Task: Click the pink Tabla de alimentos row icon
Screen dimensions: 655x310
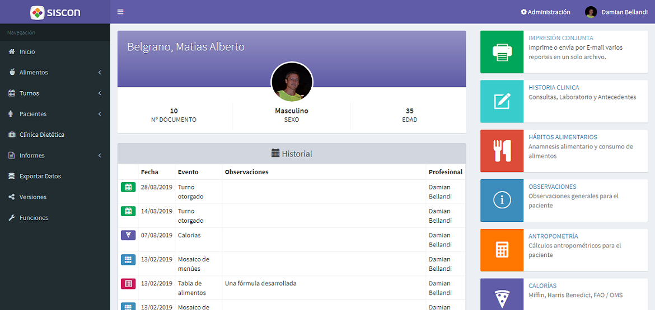Action: coord(128,283)
